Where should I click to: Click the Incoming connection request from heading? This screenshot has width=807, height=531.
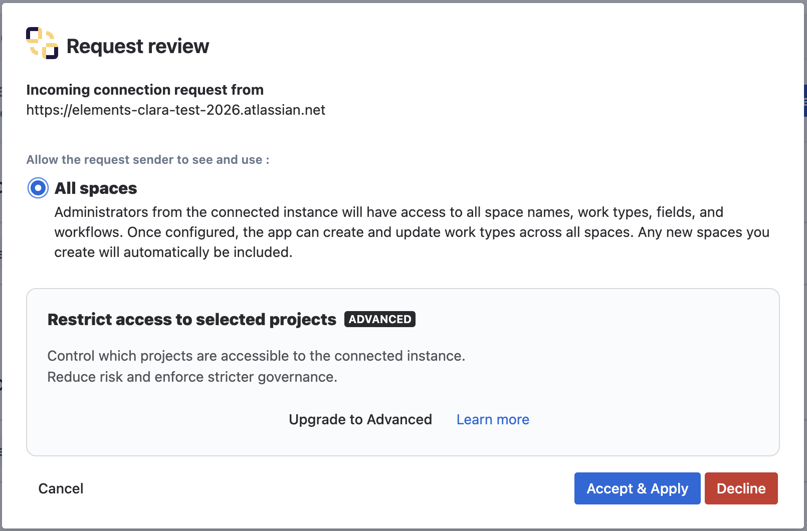click(145, 90)
